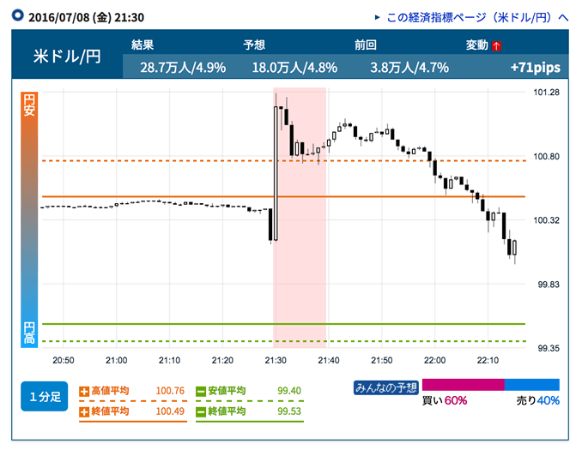Click the 99.83 price axis label

tap(549, 285)
